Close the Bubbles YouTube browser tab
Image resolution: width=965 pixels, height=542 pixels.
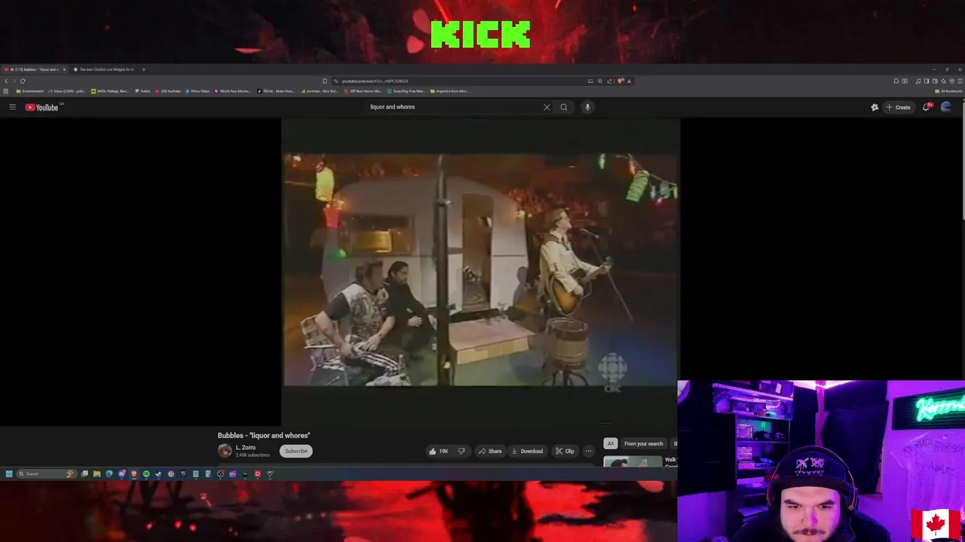tap(64, 69)
